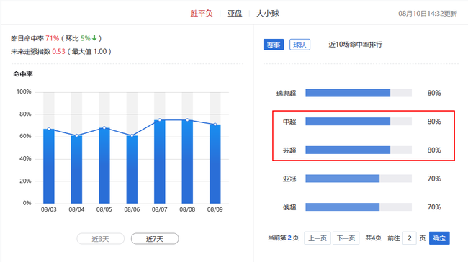
Task: Open the 大小球 tab
Action: tap(267, 14)
